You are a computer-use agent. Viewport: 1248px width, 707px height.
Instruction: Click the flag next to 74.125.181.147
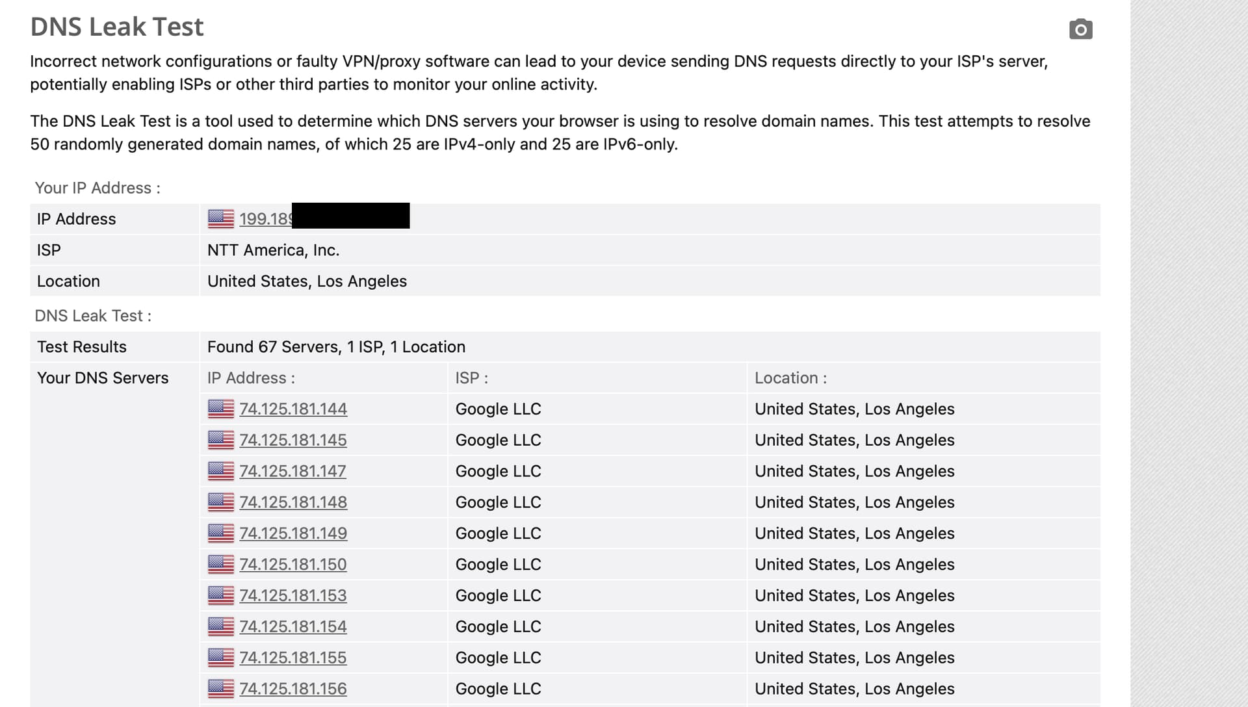[221, 471]
